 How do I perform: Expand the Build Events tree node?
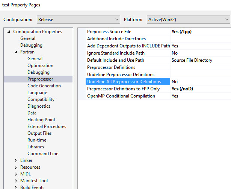(x=16, y=187)
